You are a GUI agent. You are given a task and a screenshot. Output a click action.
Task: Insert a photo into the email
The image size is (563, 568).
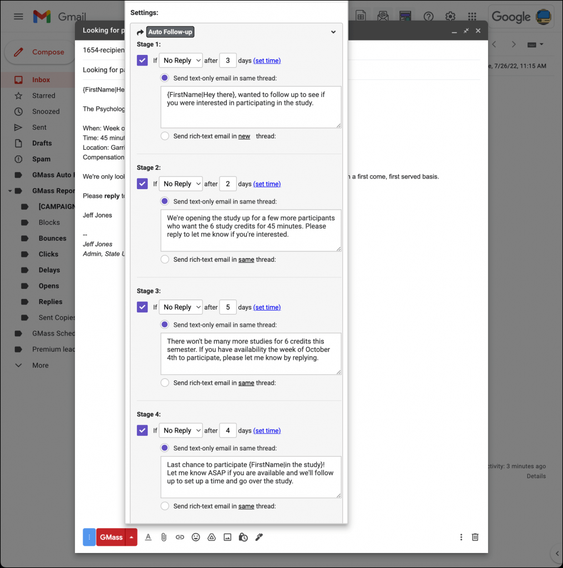[227, 537]
